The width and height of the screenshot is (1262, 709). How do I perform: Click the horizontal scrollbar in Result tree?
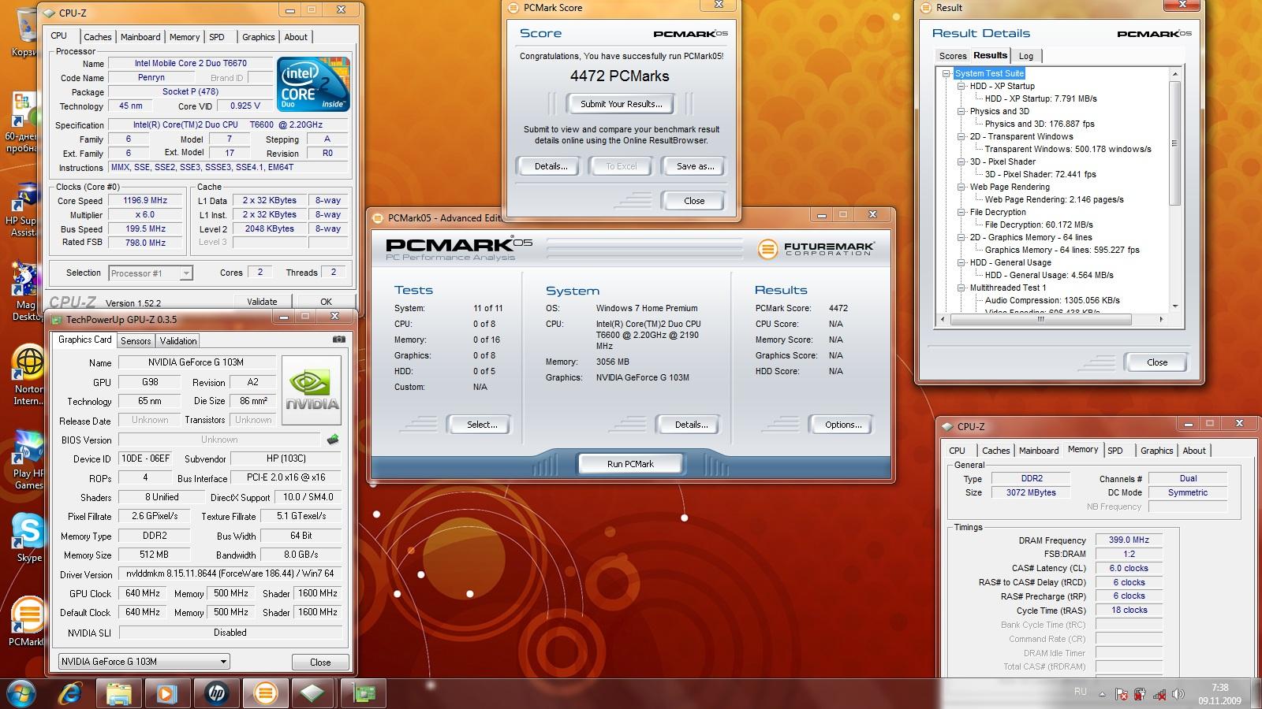coord(1041,320)
